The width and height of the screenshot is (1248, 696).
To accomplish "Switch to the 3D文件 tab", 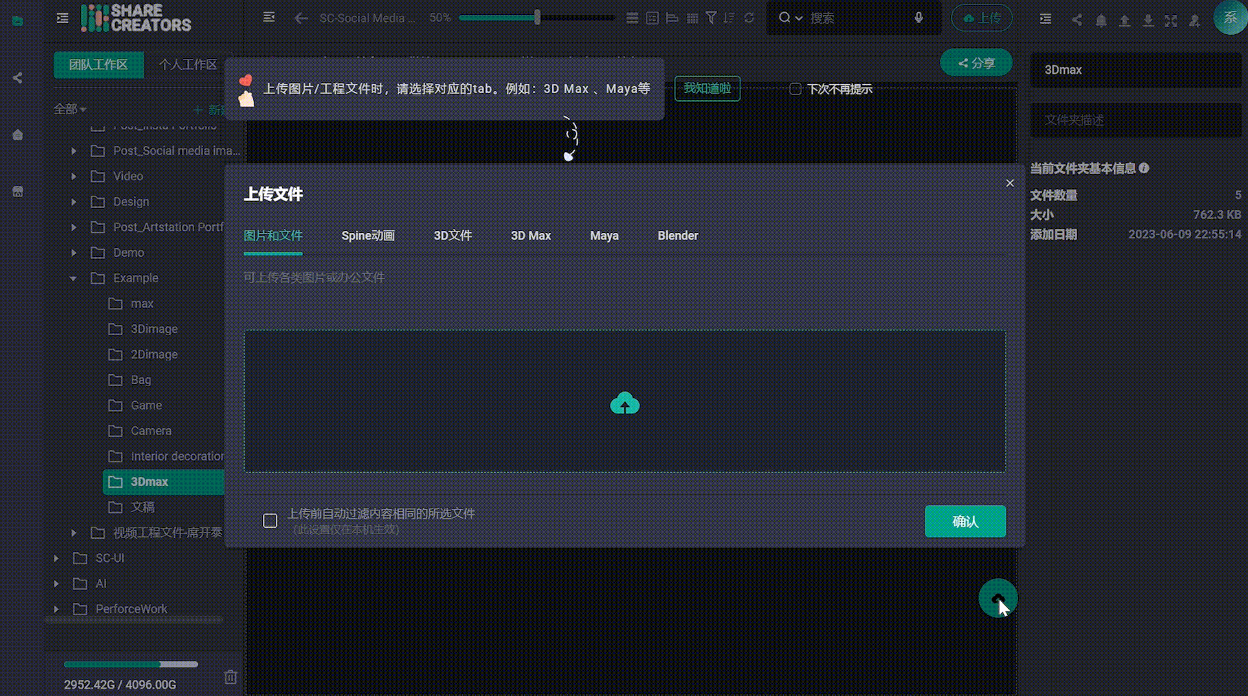I will pyautogui.click(x=452, y=235).
